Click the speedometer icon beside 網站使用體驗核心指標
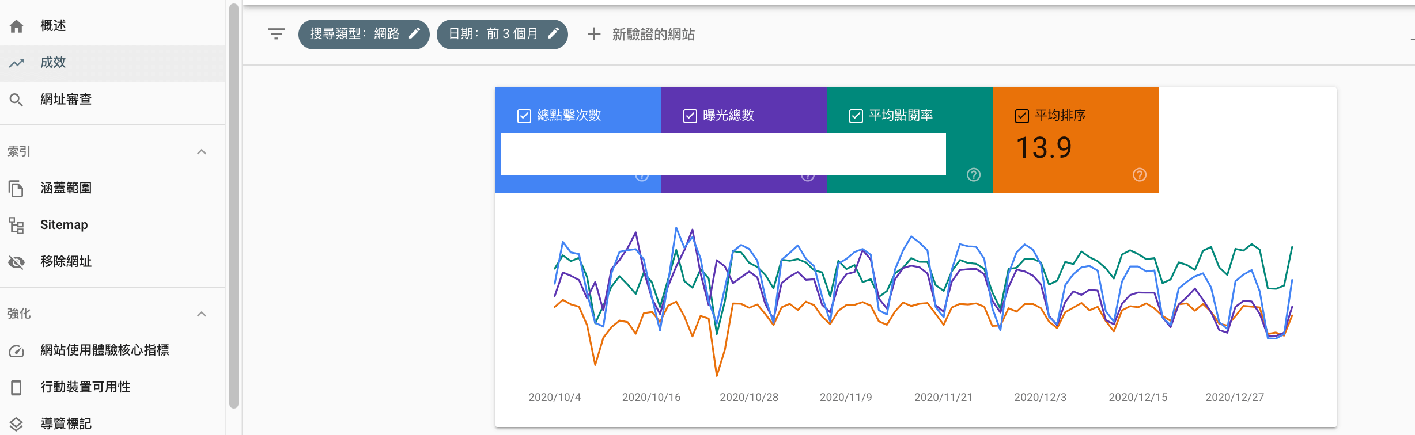This screenshot has height=435, width=1415. 17,350
